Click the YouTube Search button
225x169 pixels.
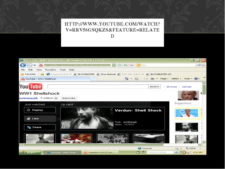point(154,87)
